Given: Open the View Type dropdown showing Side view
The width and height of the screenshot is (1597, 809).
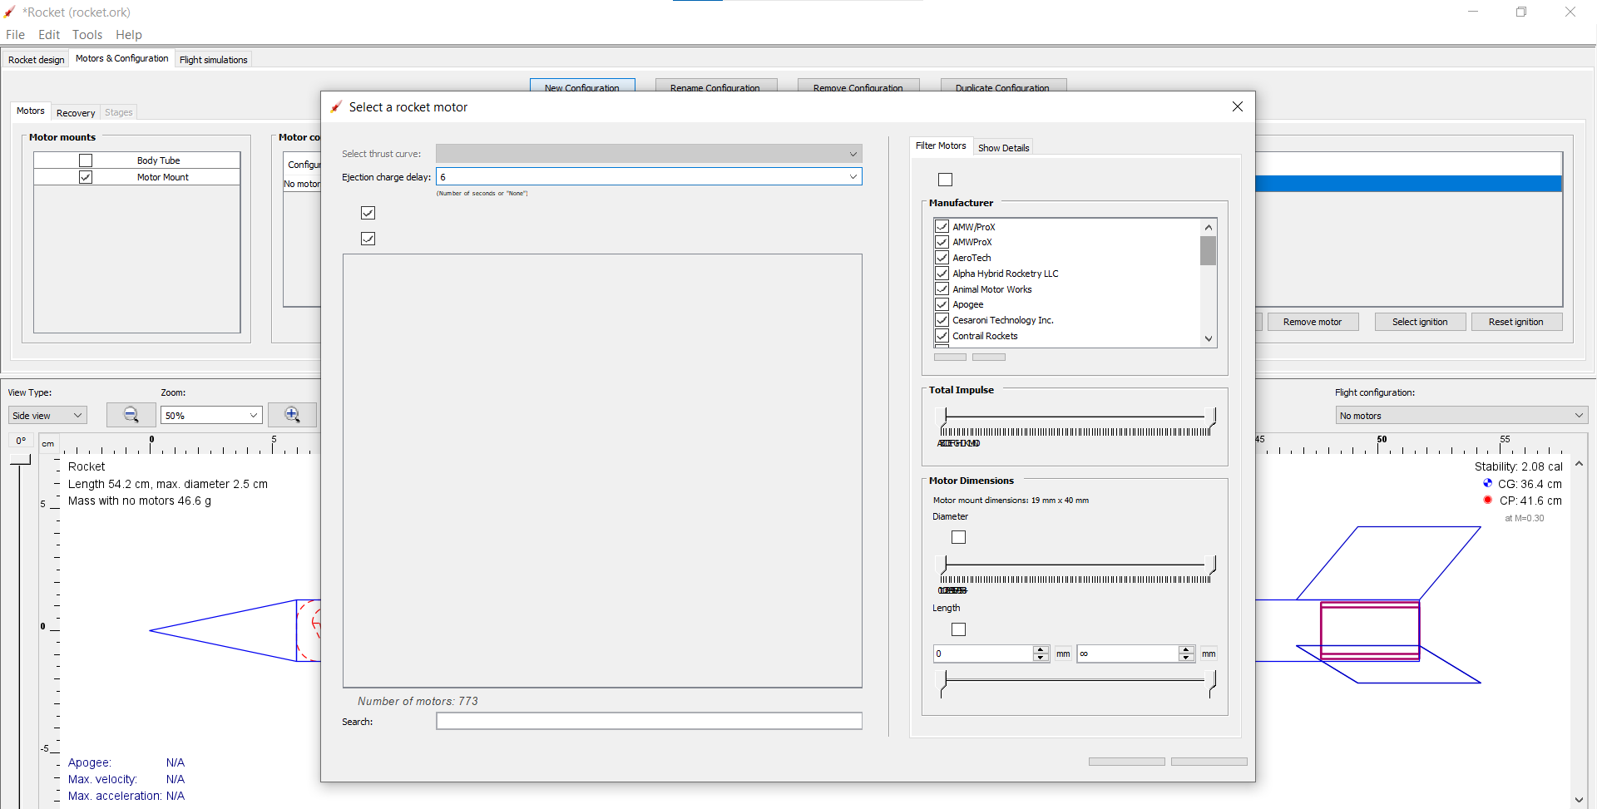Looking at the screenshot, I should point(47,414).
